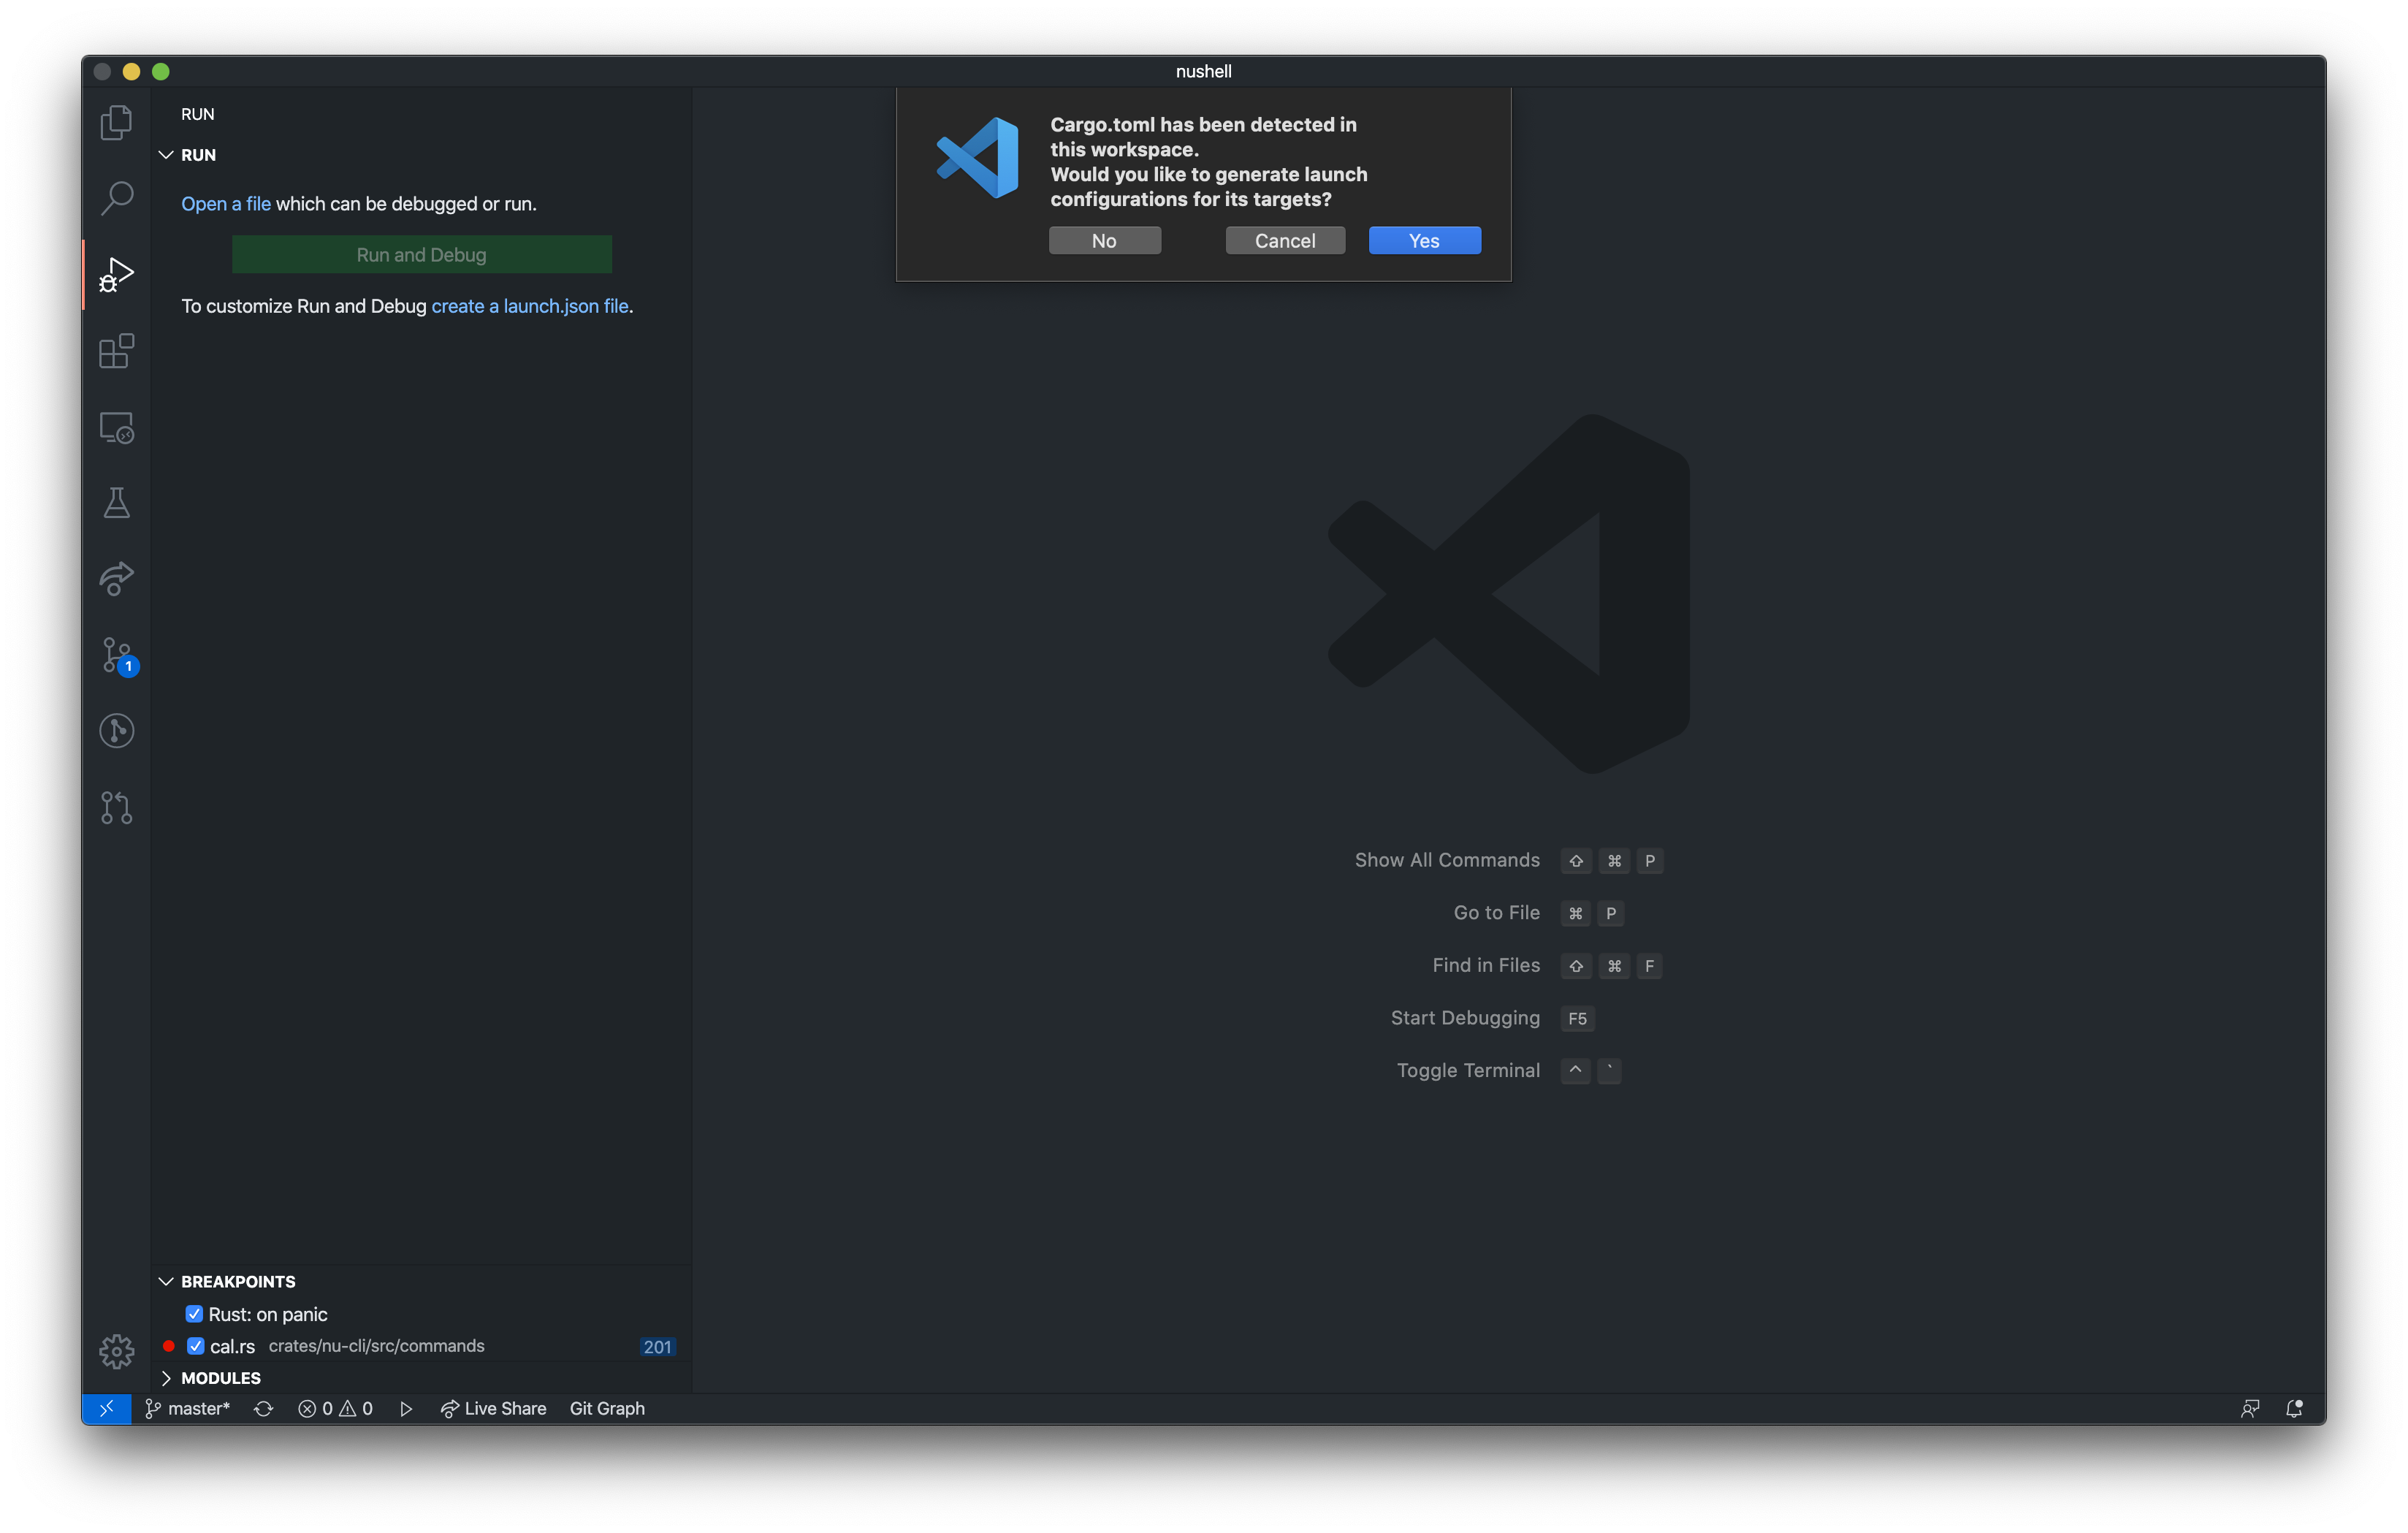Disable the Rust: on panic breakpoint

(x=195, y=1314)
